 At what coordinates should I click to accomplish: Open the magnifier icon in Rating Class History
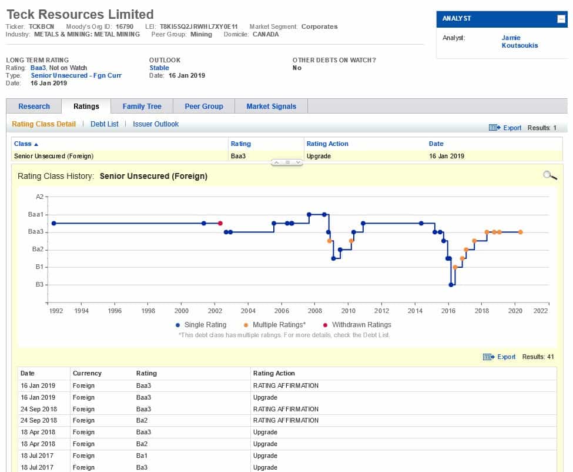point(549,175)
